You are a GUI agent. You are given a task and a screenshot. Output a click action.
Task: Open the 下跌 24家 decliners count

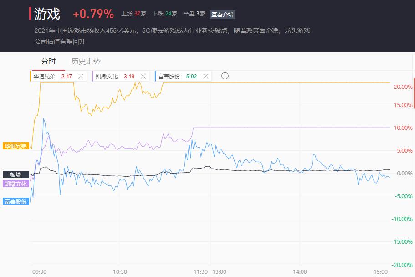click(x=164, y=14)
